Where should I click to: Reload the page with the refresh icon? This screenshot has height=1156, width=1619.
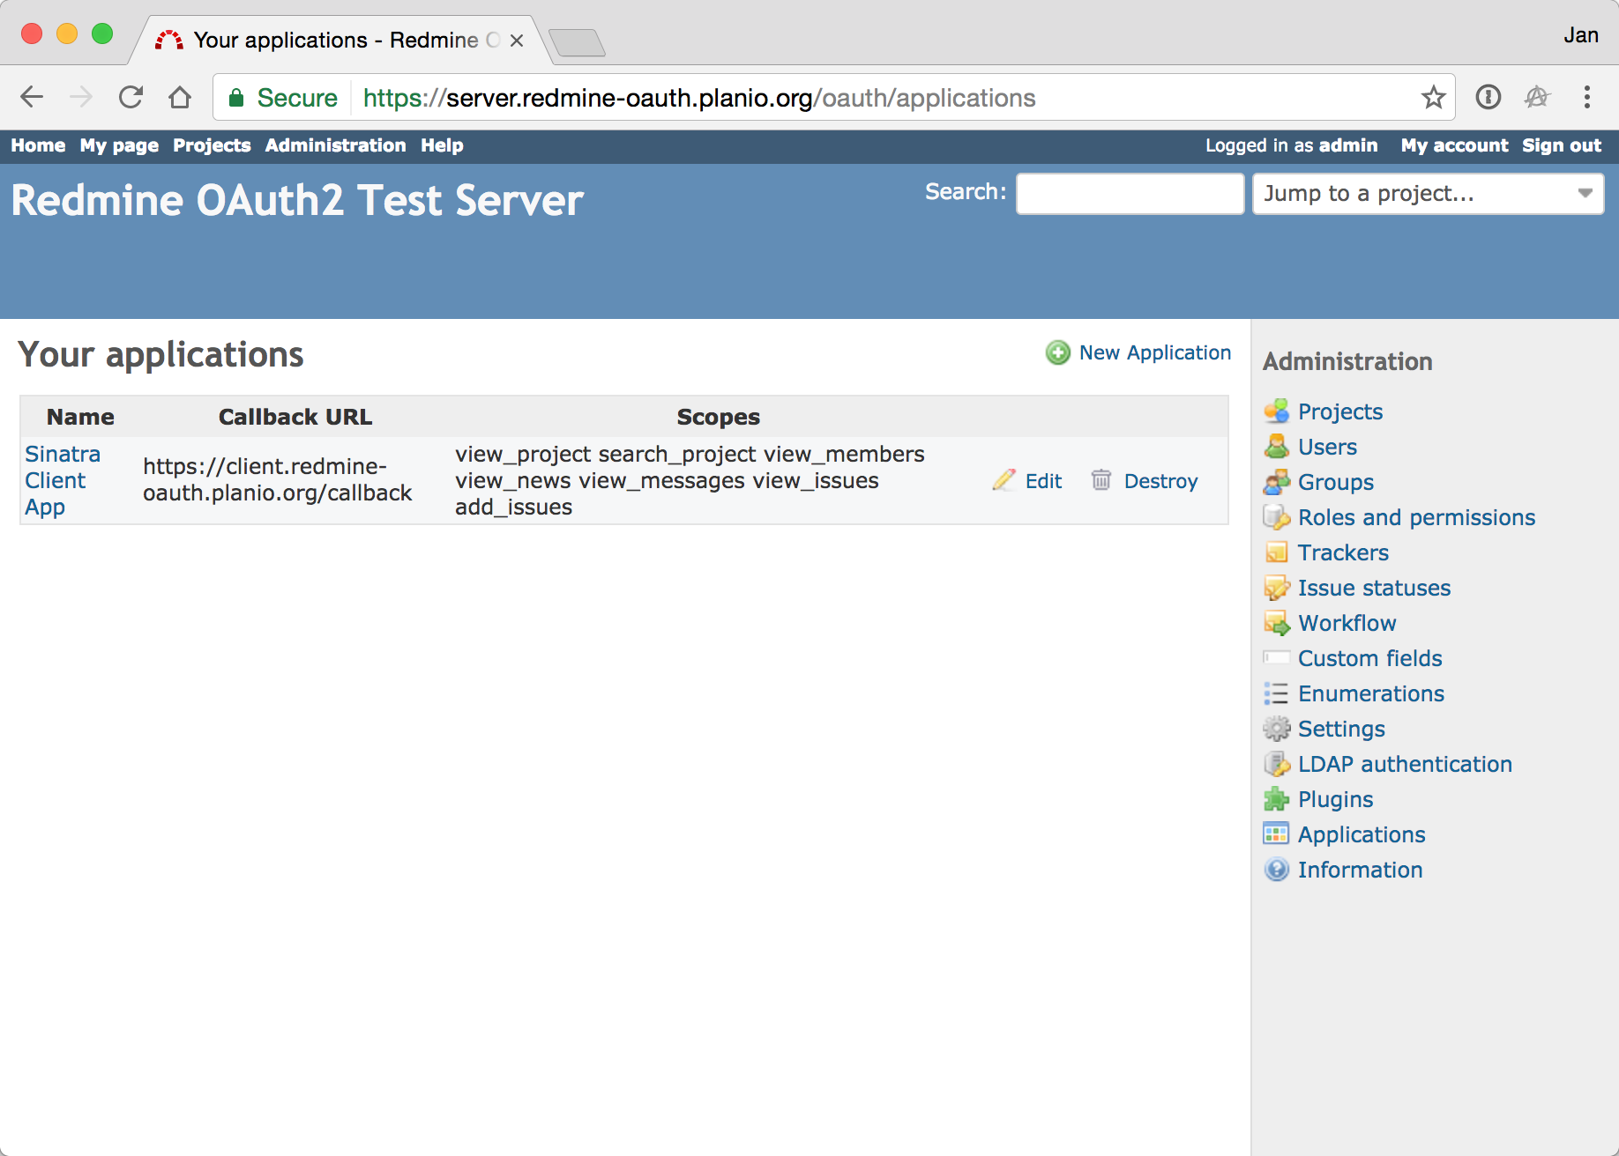point(131,97)
